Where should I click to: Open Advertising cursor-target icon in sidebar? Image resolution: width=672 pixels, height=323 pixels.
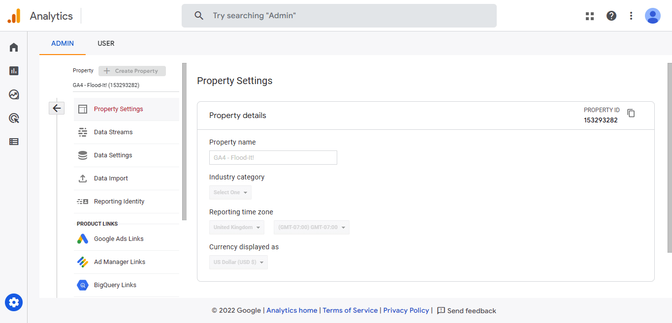pyautogui.click(x=14, y=118)
